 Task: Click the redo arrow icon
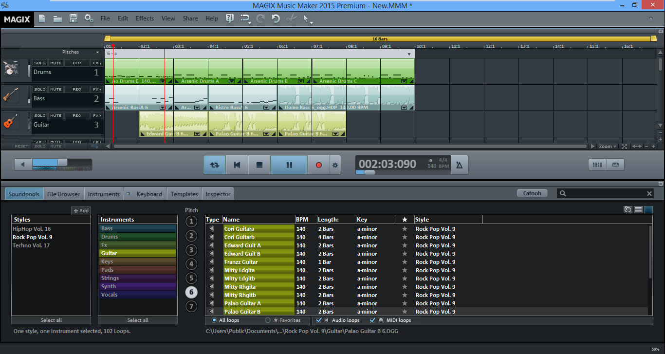260,19
